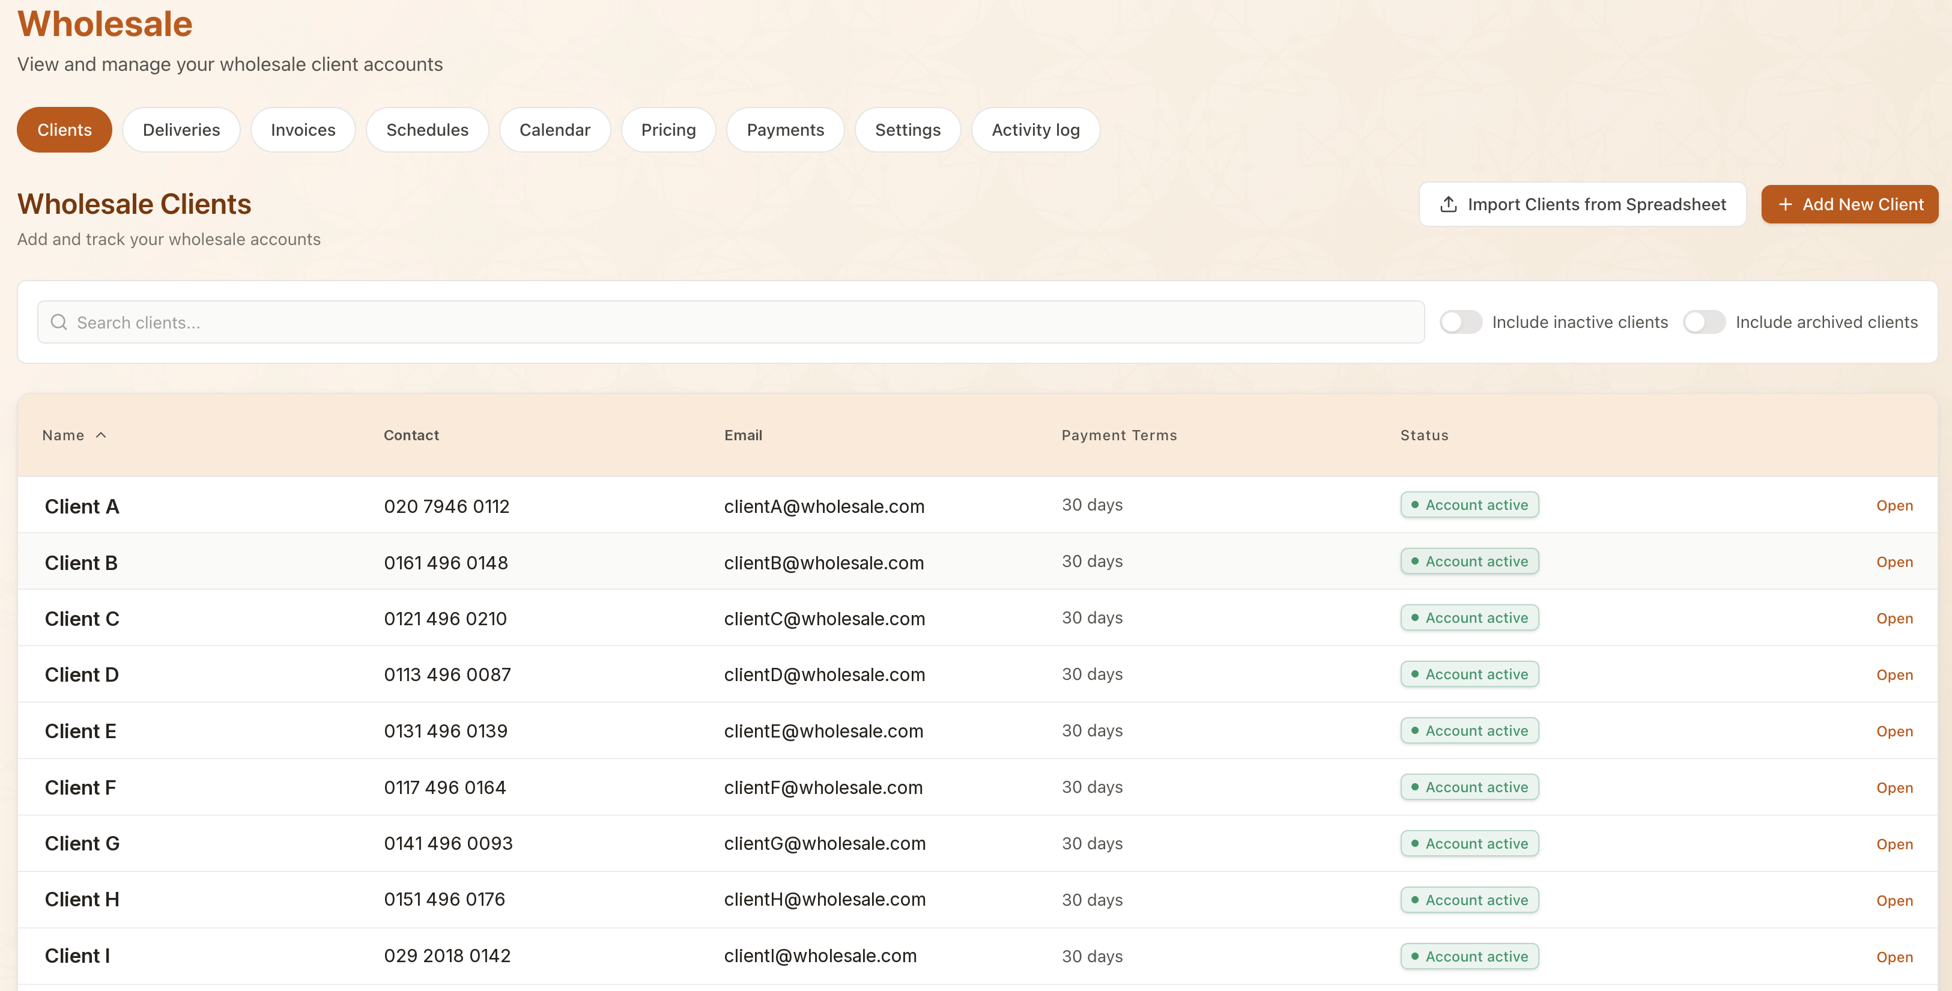Click the upload icon in Import Clients button
Image resolution: width=1952 pixels, height=991 pixels.
pyautogui.click(x=1448, y=205)
